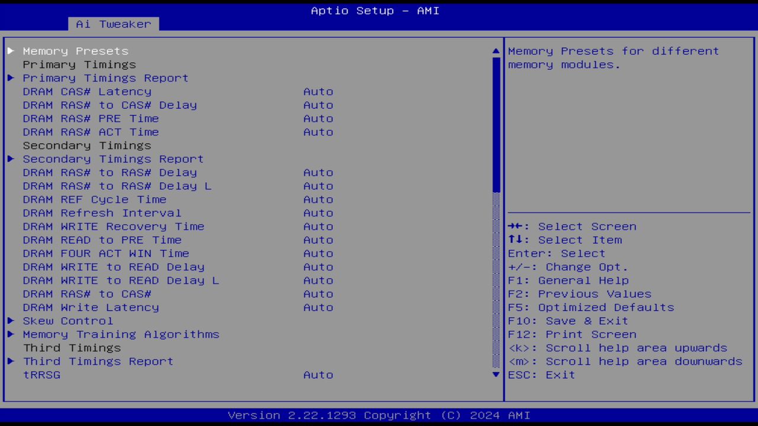Change the tRRSG Auto value
Image resolution: width=758 pixels, height=426 pixels.
pyautogui.click(x=318, y=375)
